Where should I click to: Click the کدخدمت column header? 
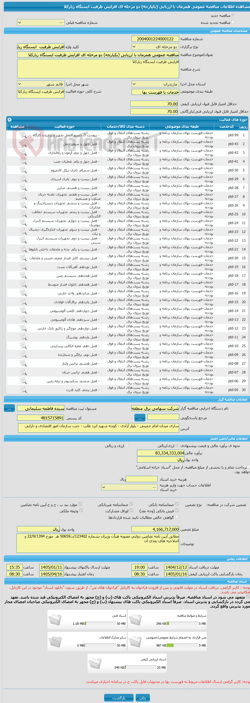(227, 126)
